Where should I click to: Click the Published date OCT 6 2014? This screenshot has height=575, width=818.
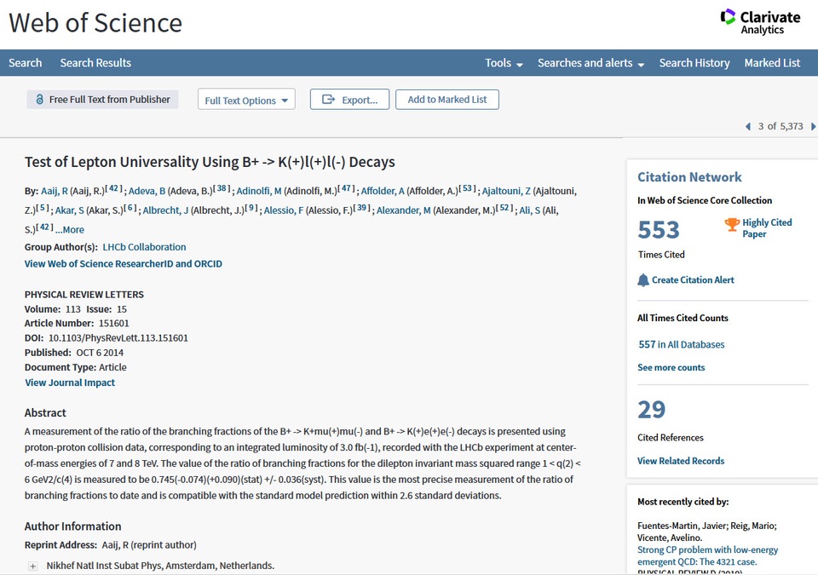pos(101,352)
